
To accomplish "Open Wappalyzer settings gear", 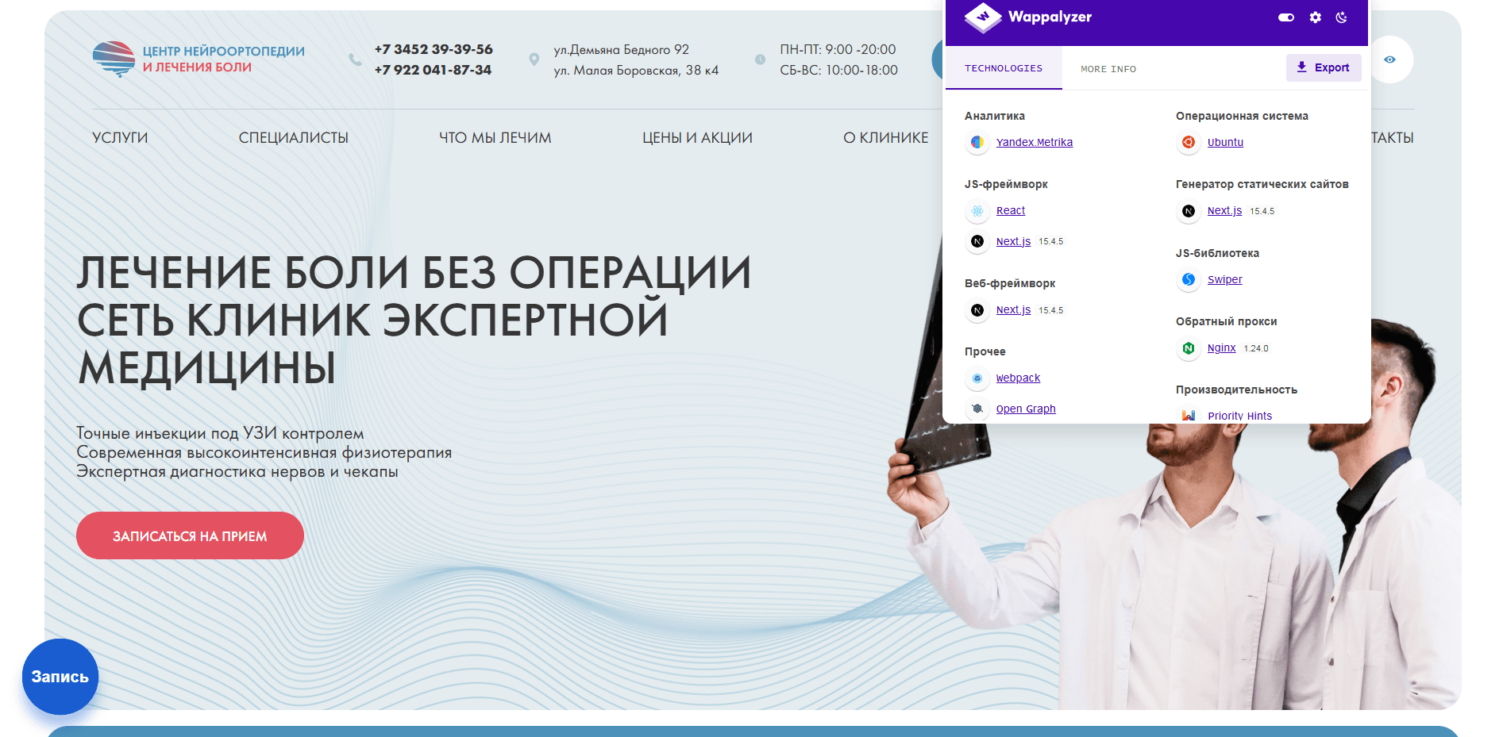I will 1316,17.
